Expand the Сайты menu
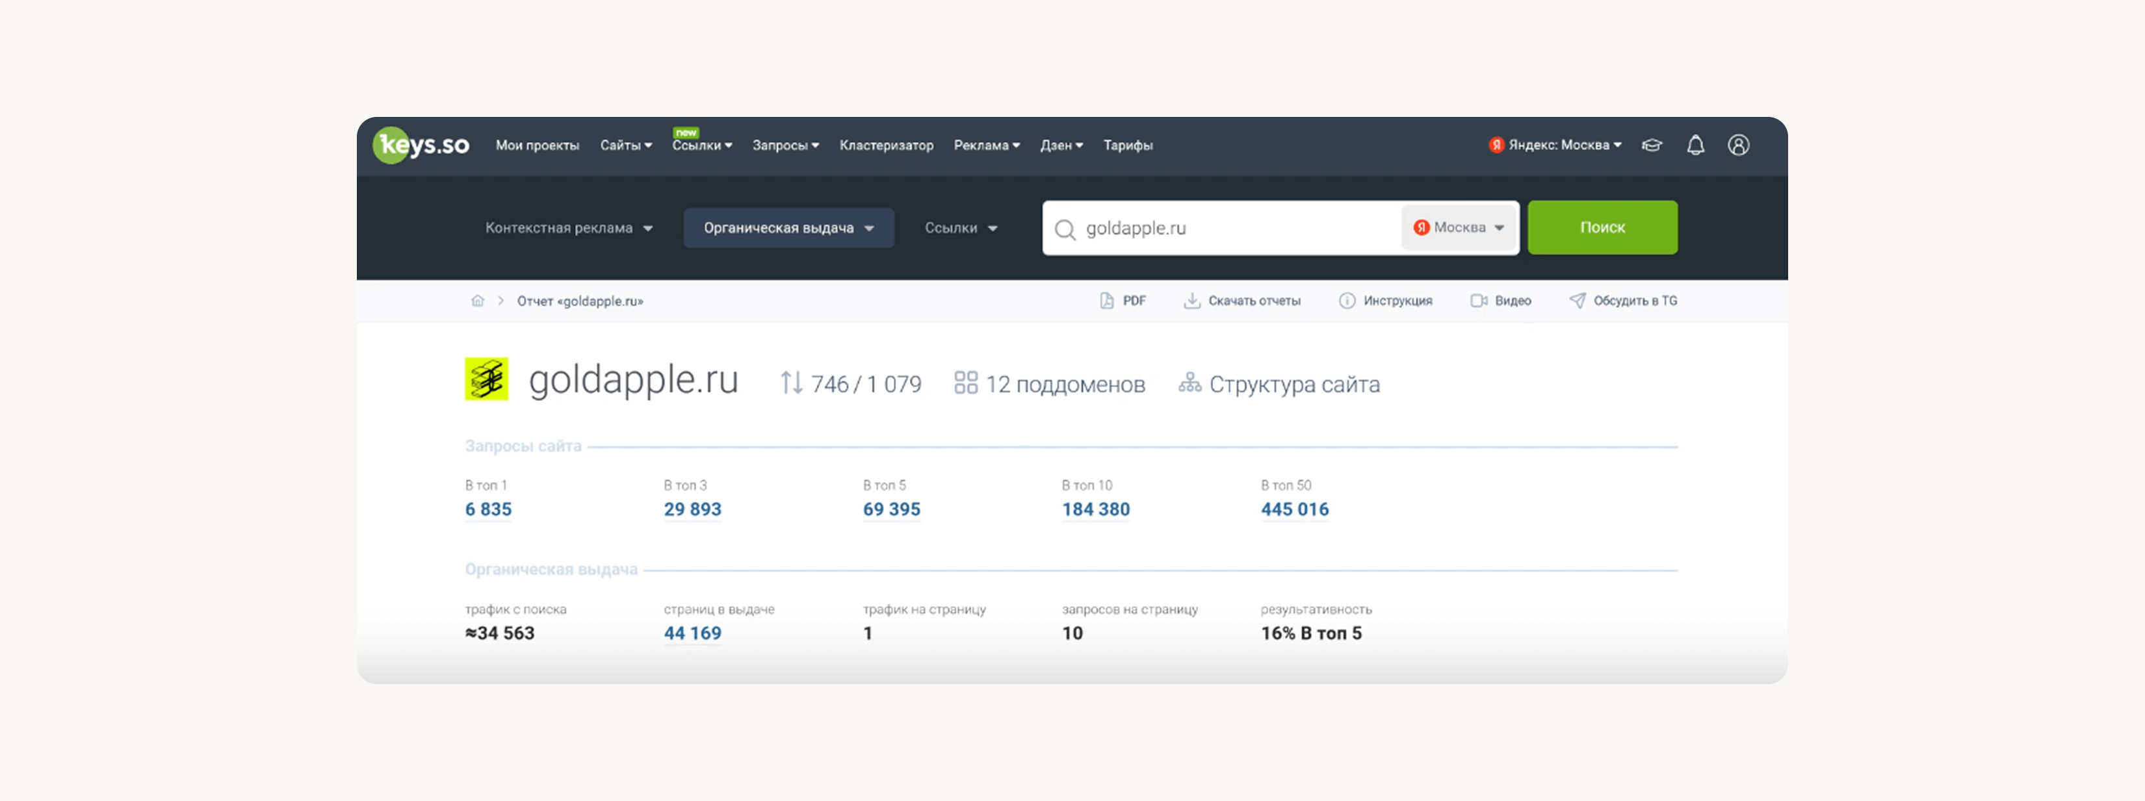 tap(626, 146)
